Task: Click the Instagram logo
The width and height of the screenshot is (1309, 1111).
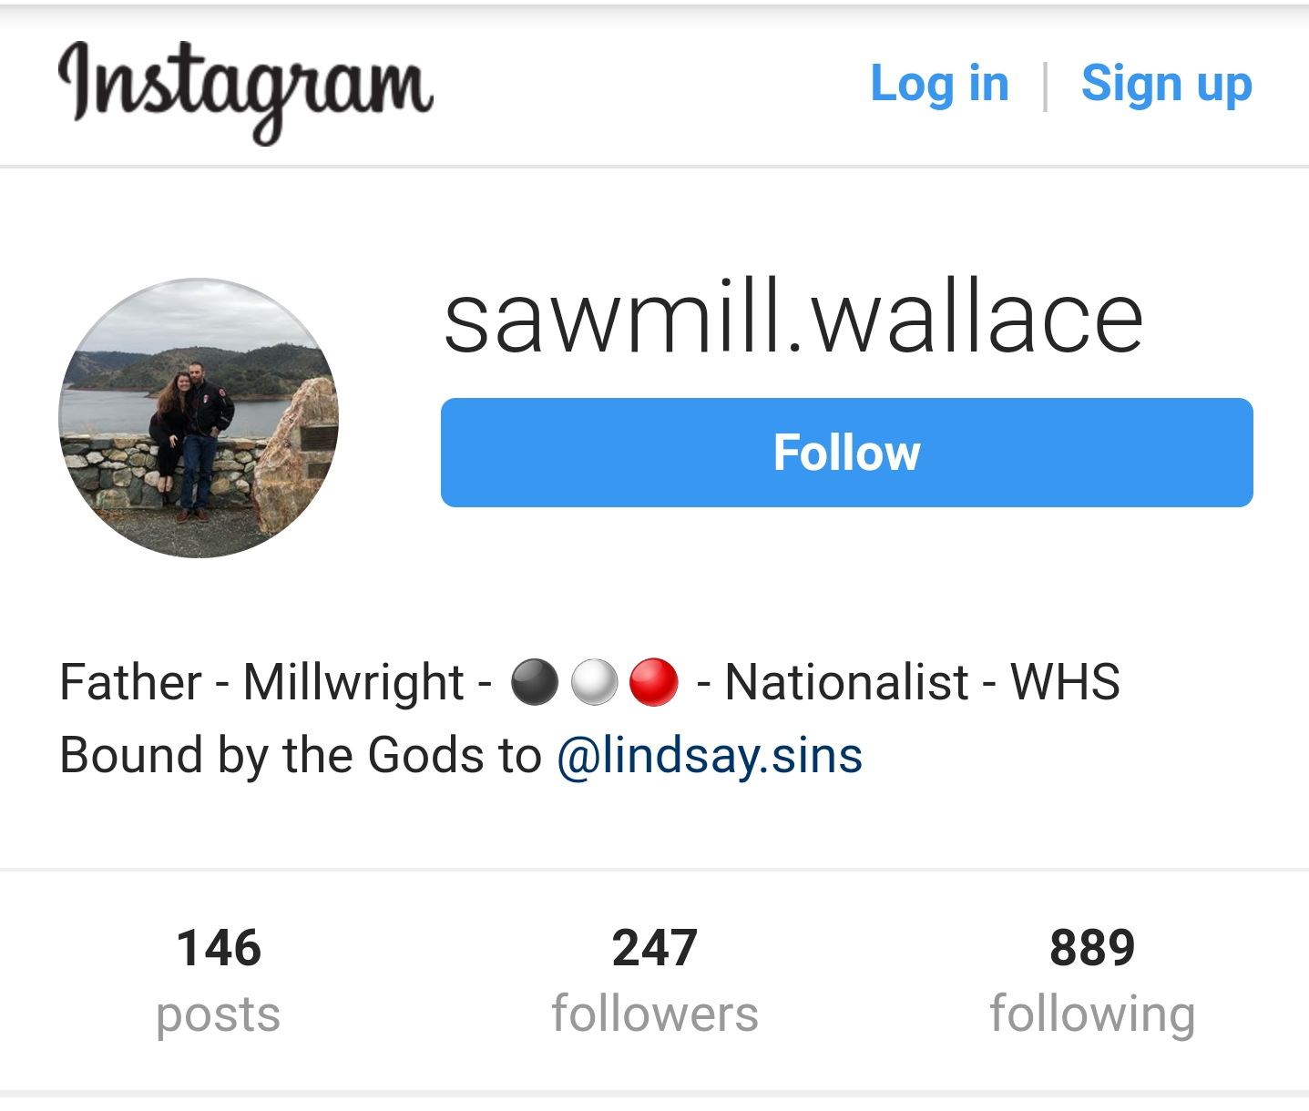Action: pyautogui.click(x=246, y=91)
